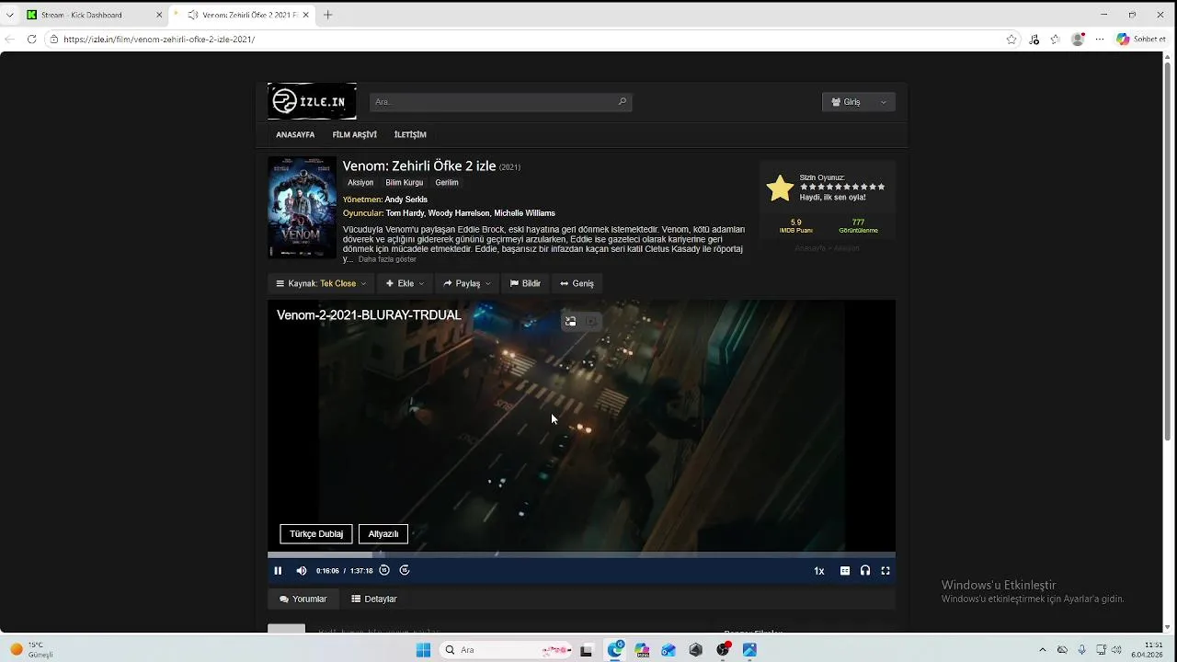The image size is (1177, 662).
Task: Open favorites list icon in toolbar
Action: (x=1056, y=40)
